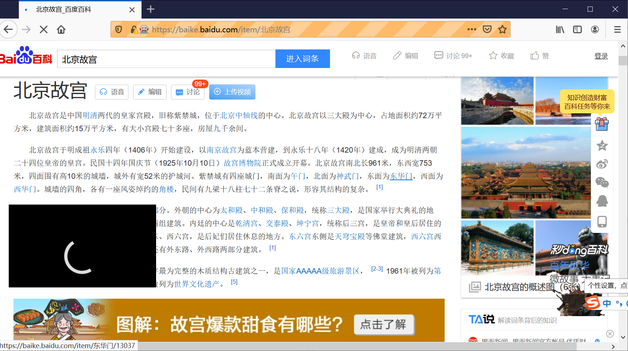Open a new browser tab
This screenshot has width=628, height=351.
click(150, 9)
